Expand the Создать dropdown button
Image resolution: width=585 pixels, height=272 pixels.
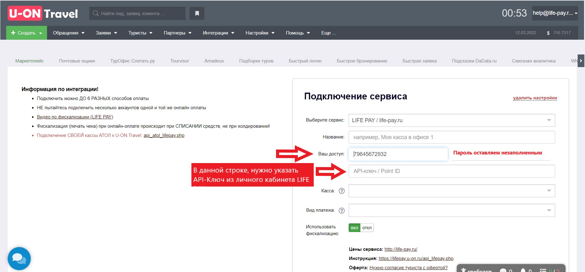(x=26, y=33)
